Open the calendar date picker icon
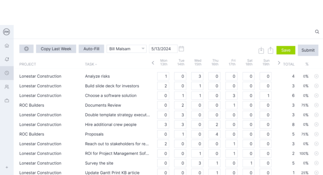Screen dimensions: 323x175 click(x=181, y=49)
